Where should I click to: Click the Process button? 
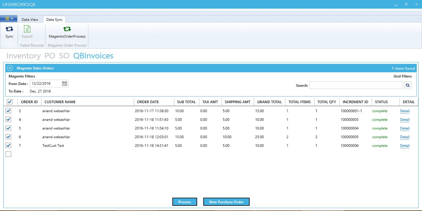(x=185, y=202)
